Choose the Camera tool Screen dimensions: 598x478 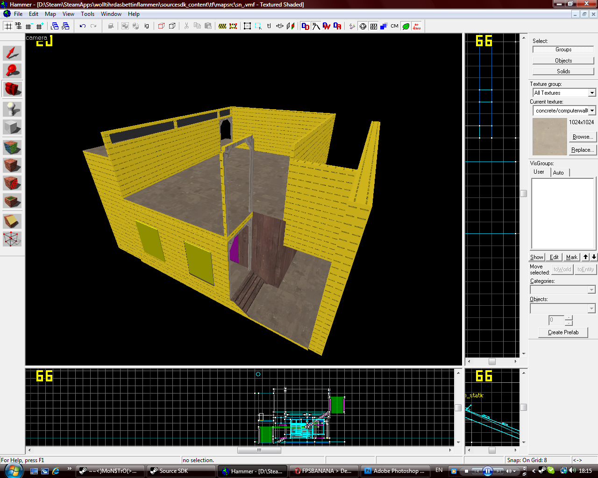[12, 89]
